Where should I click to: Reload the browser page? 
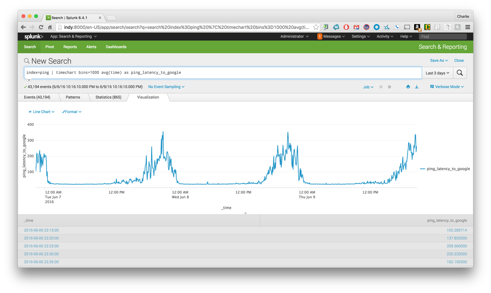point(41,27)
